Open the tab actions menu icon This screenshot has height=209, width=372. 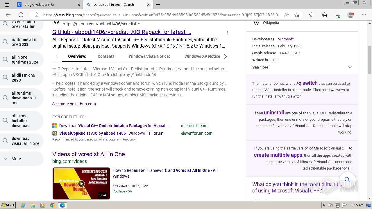point(7,5)
